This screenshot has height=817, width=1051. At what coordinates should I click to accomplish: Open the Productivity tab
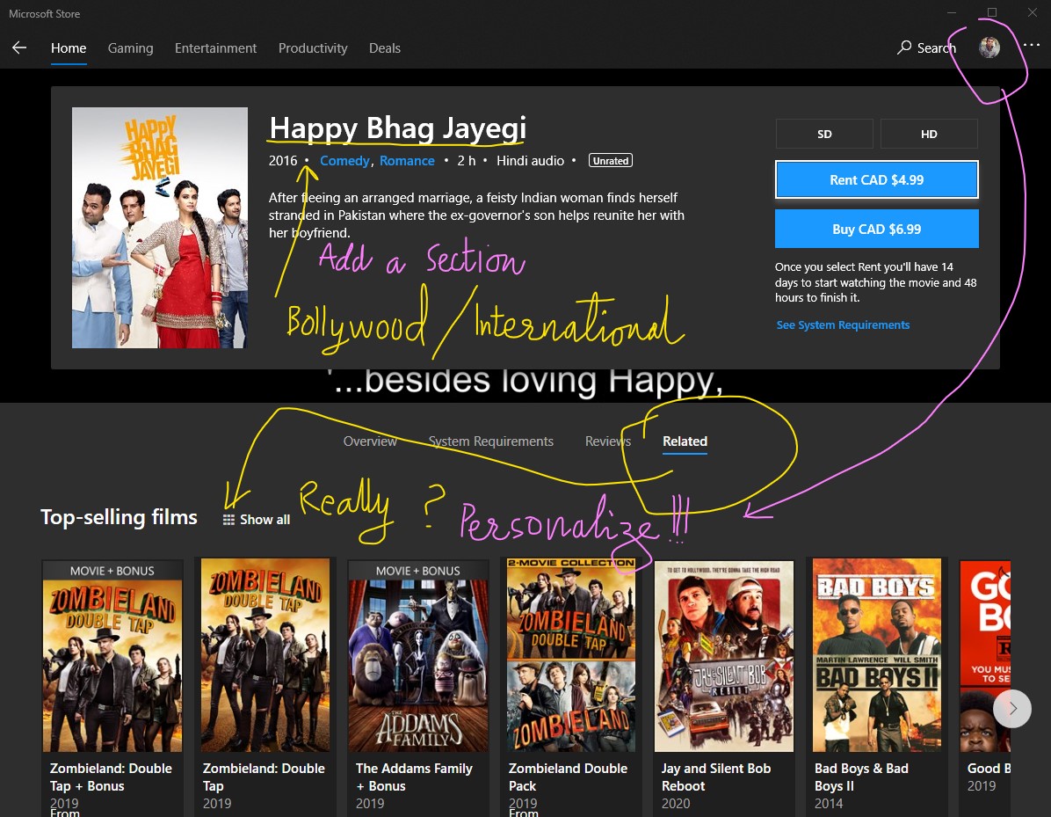point(313,48)
